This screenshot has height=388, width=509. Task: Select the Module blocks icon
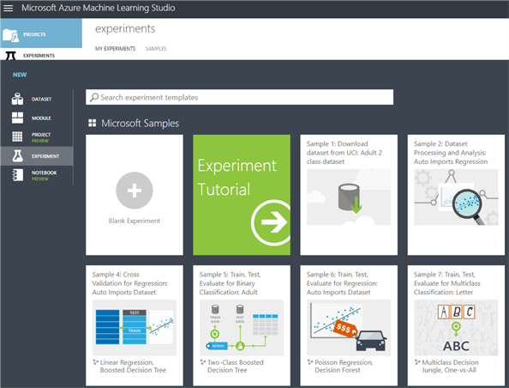pos(17,118)
